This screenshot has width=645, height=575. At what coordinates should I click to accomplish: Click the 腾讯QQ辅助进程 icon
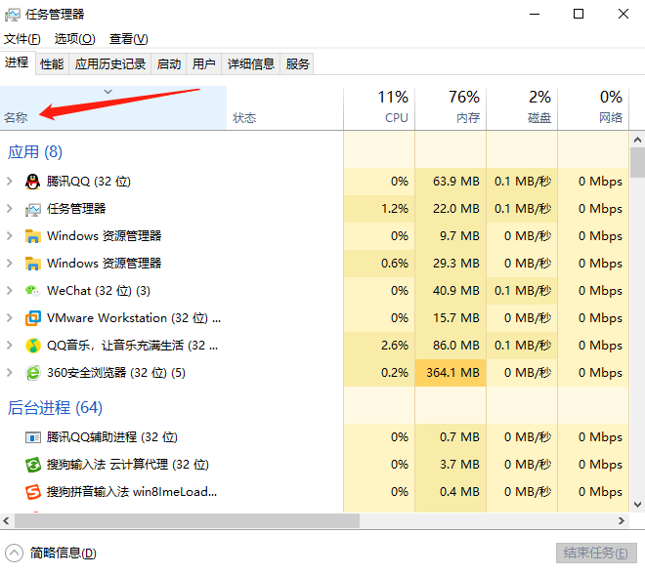(32, 437)
